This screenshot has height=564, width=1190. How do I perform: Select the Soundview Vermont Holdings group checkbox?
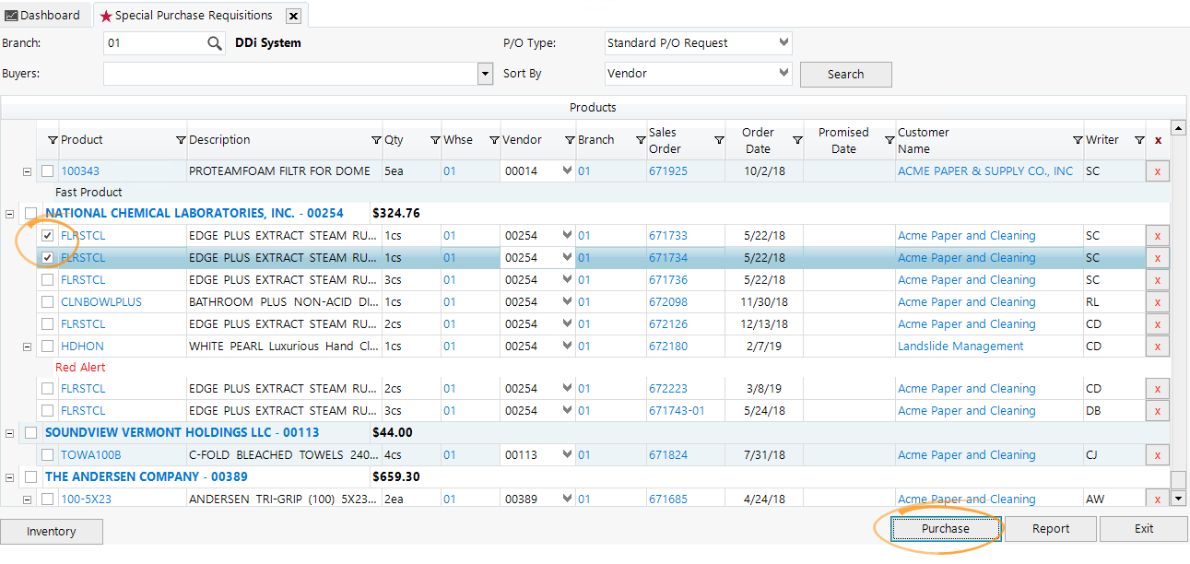[x=31, y=433]
